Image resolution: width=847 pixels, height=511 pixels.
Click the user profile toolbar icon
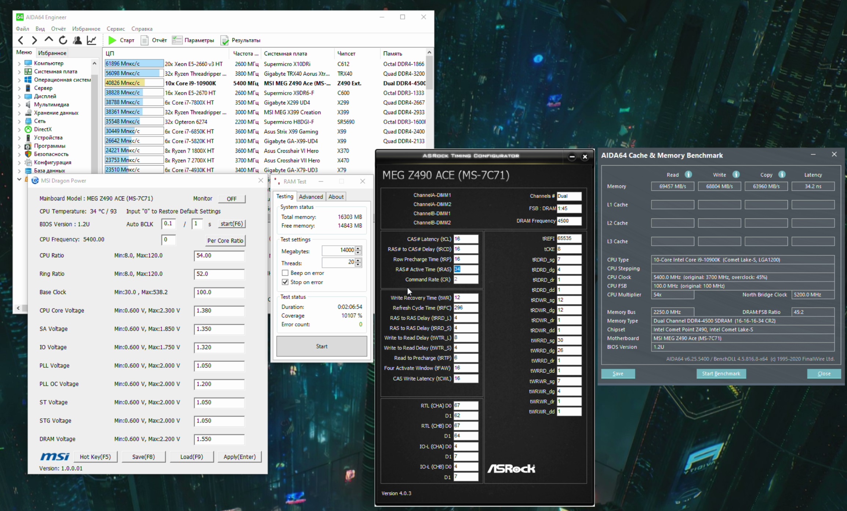coord(77,40)
